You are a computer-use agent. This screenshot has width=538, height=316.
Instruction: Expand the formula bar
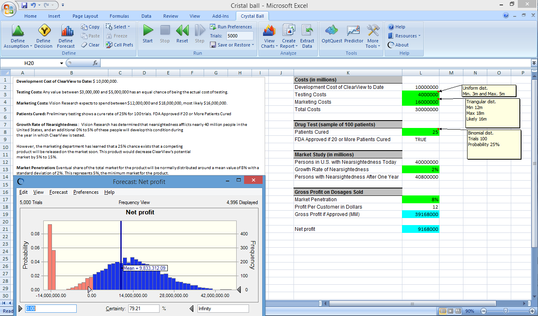[x=534, y=63]
